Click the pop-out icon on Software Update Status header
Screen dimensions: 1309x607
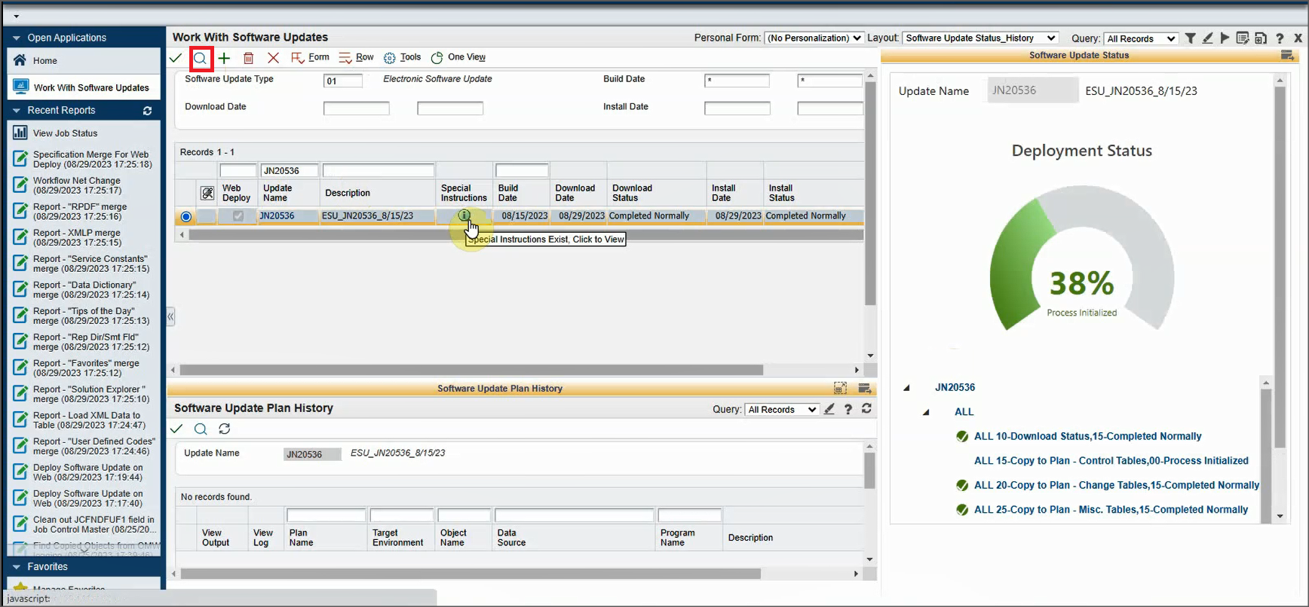[x=1287, y=56]
